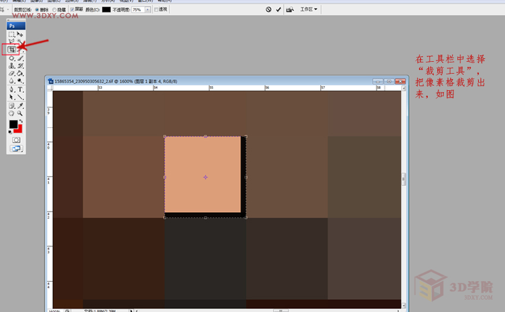
Task: Select the Notes tool
Action: click(12, 106)
